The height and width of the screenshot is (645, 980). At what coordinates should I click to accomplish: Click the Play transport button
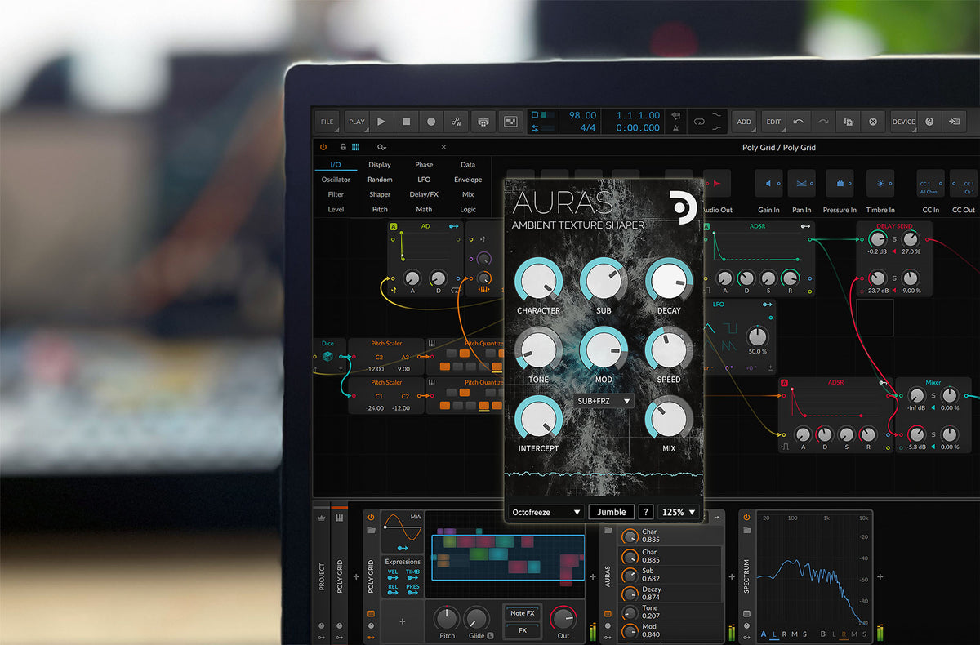(x=381, y=122)
